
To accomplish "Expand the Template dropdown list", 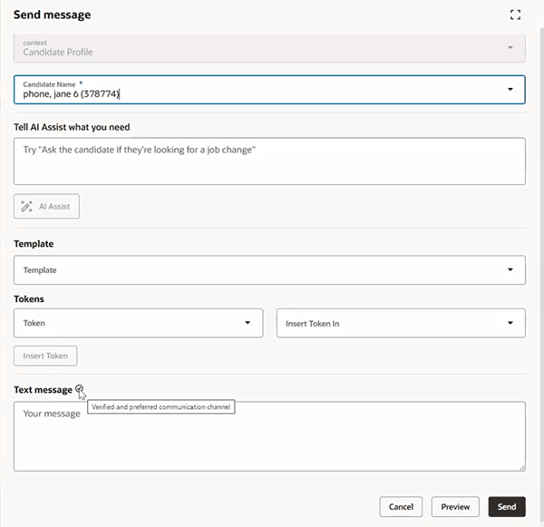I will 510,269.
